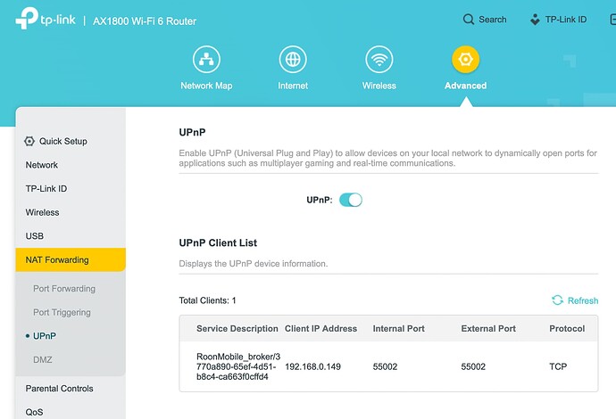Select the UPnP submenu item
Screen dimensions: 616x419
coord(45,336)
